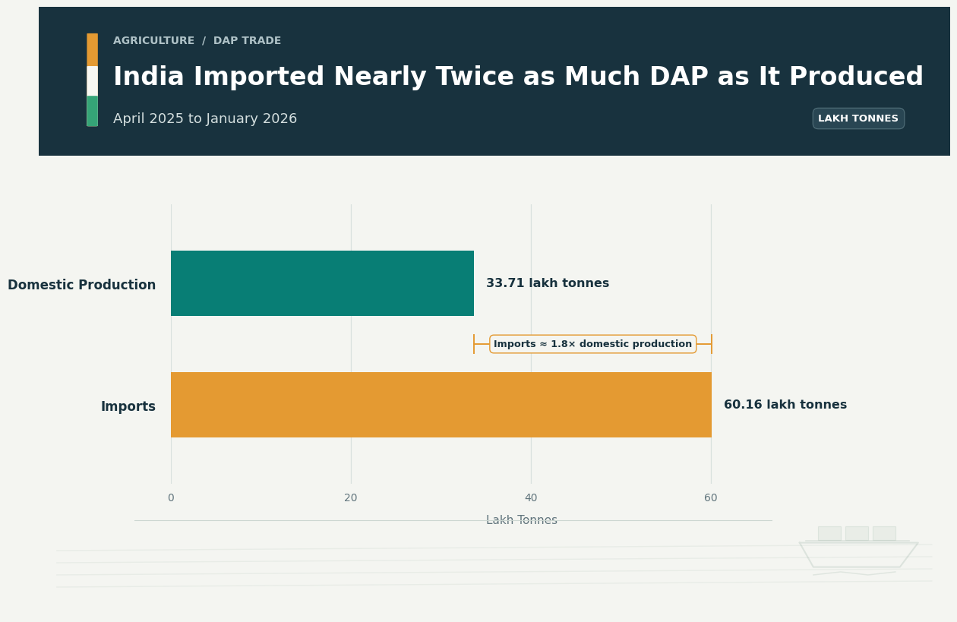Click the value label '60.16 lakh tonnes'

click(785, 405)
